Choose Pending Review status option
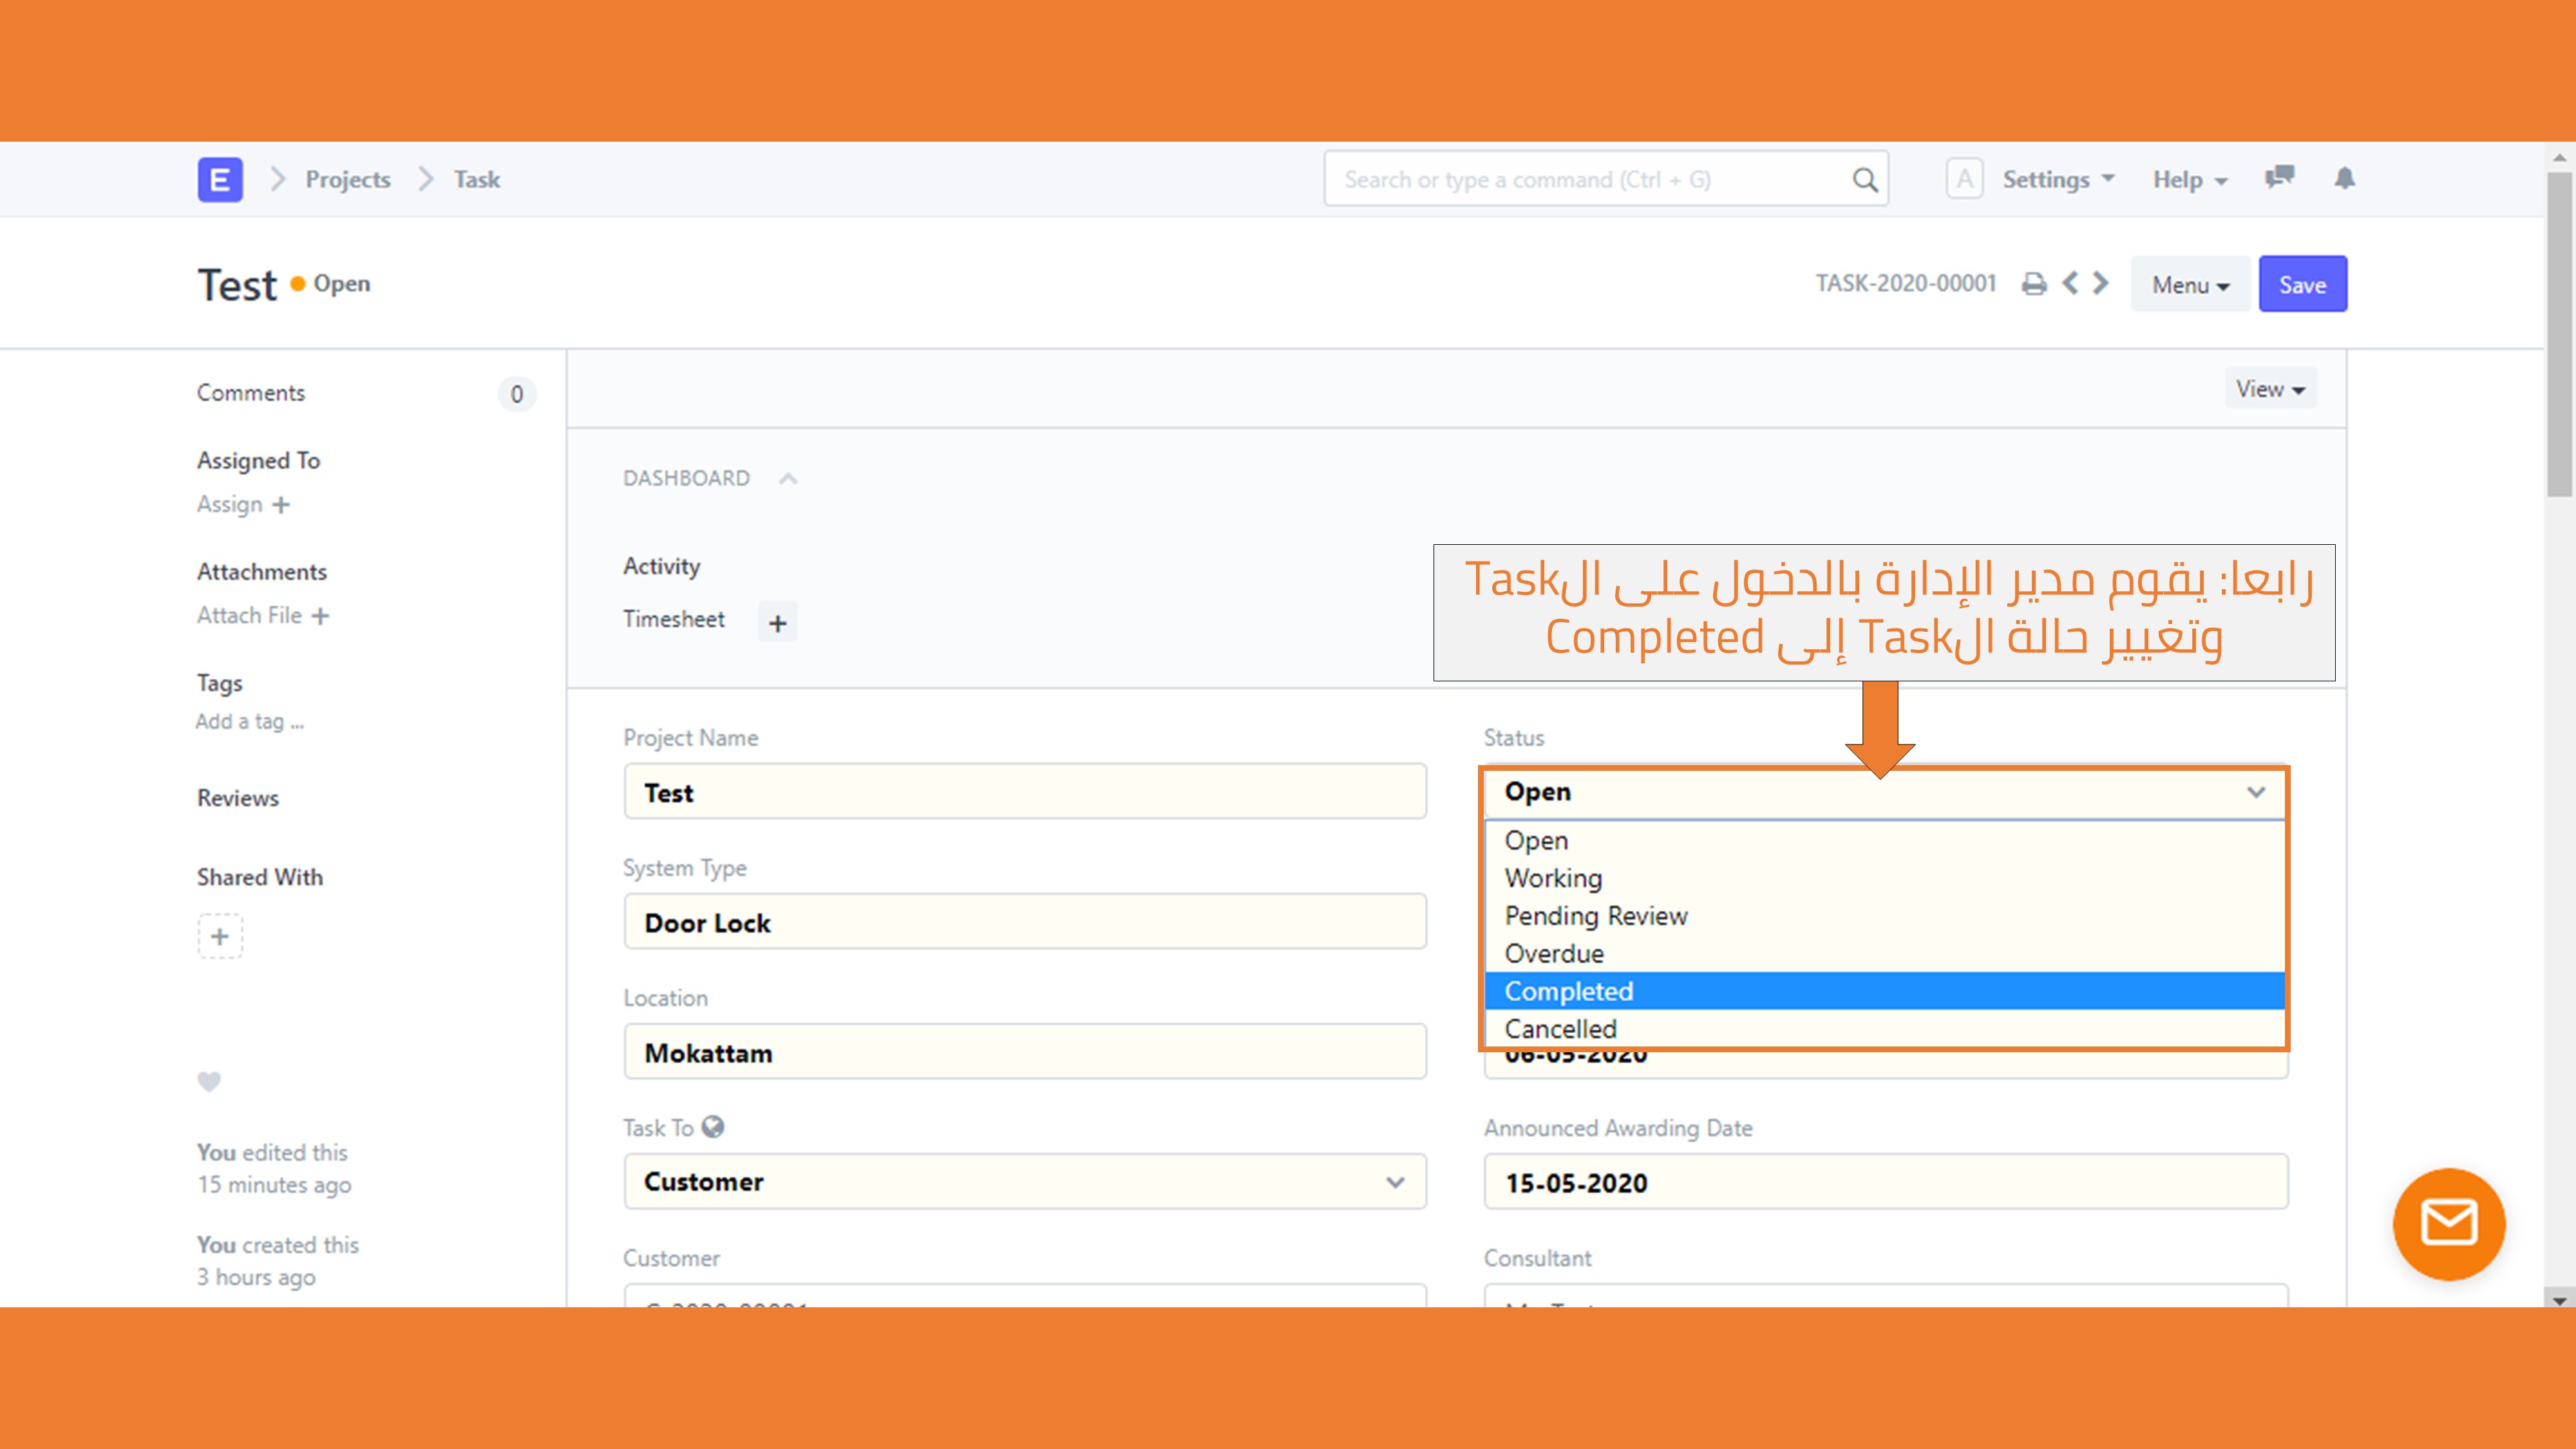This screenshot has width=2576, height=1449. (1886, 916)
